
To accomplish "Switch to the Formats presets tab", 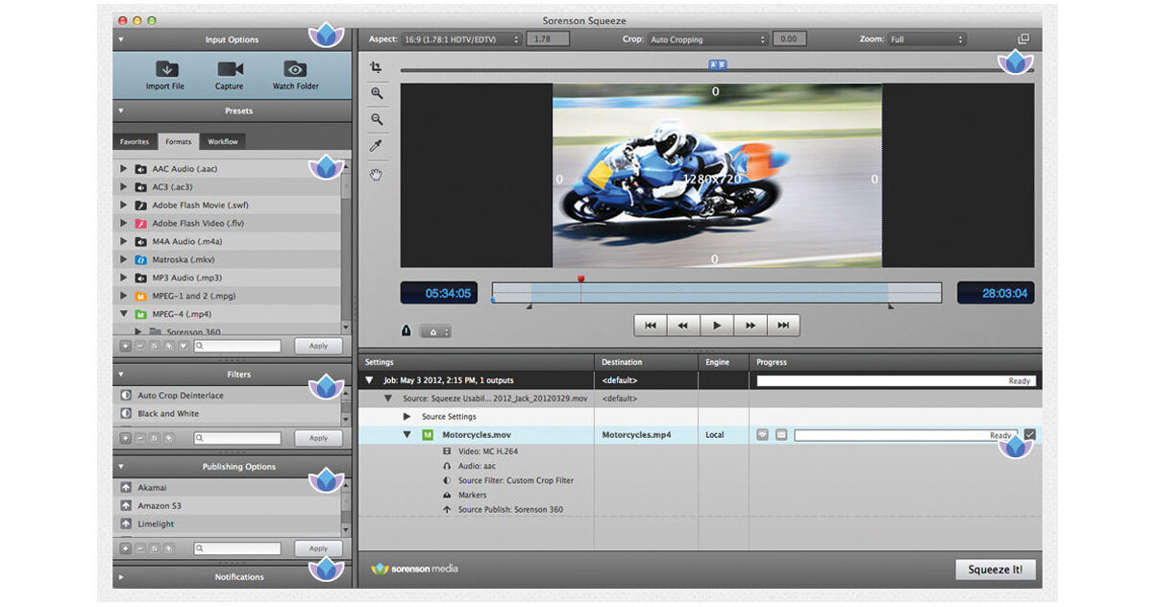I will [x=178, y=141].
